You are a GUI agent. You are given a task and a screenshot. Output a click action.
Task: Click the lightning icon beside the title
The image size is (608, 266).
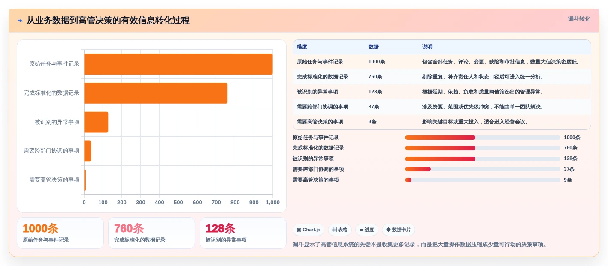(20, 21)
